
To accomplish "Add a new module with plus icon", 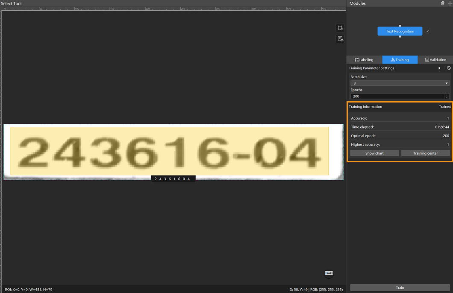I will [x=450, y=3].
